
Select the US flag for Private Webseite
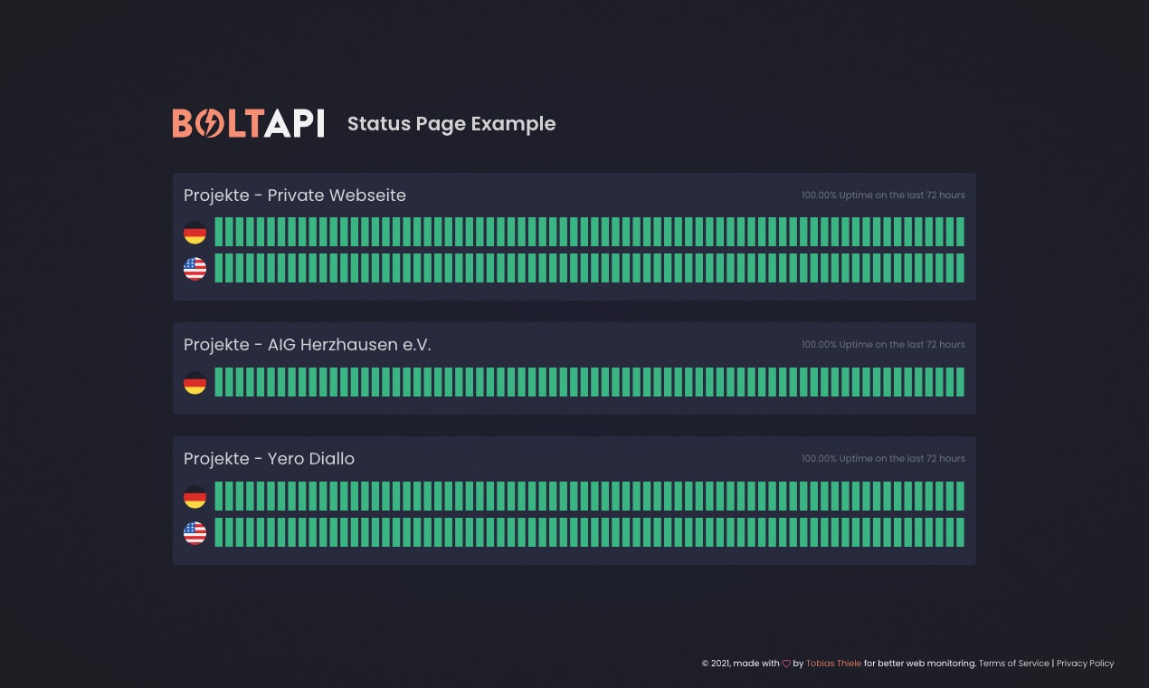pyautogui.click(x=195, y=268)
